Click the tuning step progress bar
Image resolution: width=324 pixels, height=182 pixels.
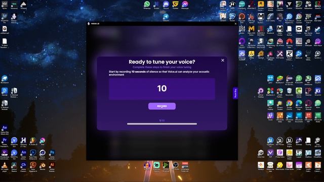point(162,124)
